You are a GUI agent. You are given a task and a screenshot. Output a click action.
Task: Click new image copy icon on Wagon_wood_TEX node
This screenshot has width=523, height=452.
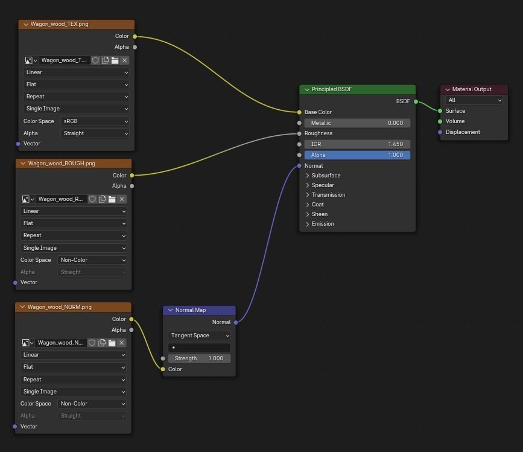coord(106,60)
